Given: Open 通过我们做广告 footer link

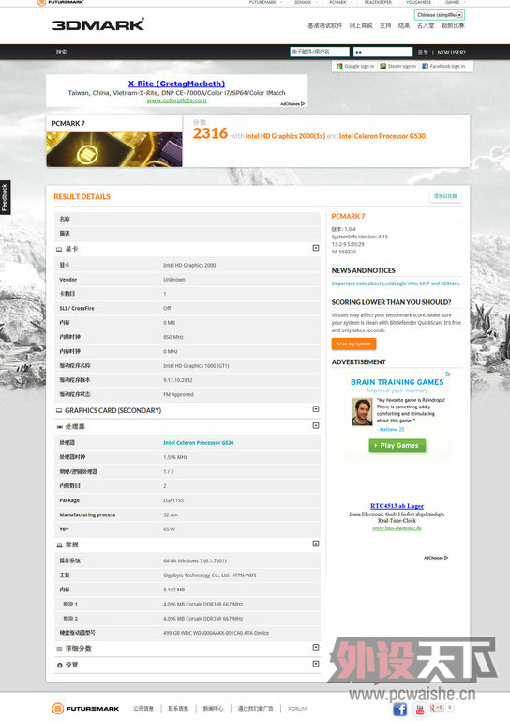Looking at the screenshot, I should pyautogui.click(x=255, y=709).
